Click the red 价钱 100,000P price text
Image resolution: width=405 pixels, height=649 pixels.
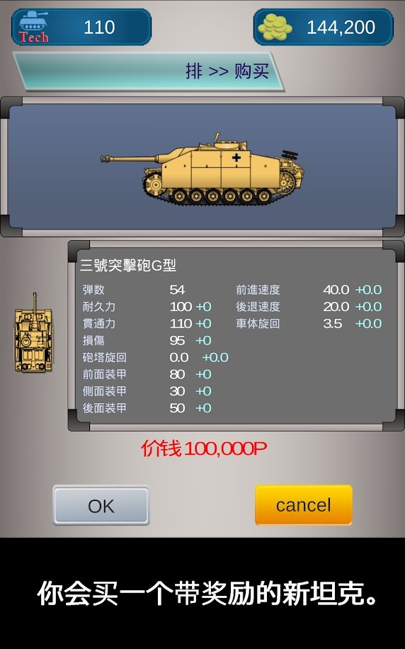[x=204, y=448]
